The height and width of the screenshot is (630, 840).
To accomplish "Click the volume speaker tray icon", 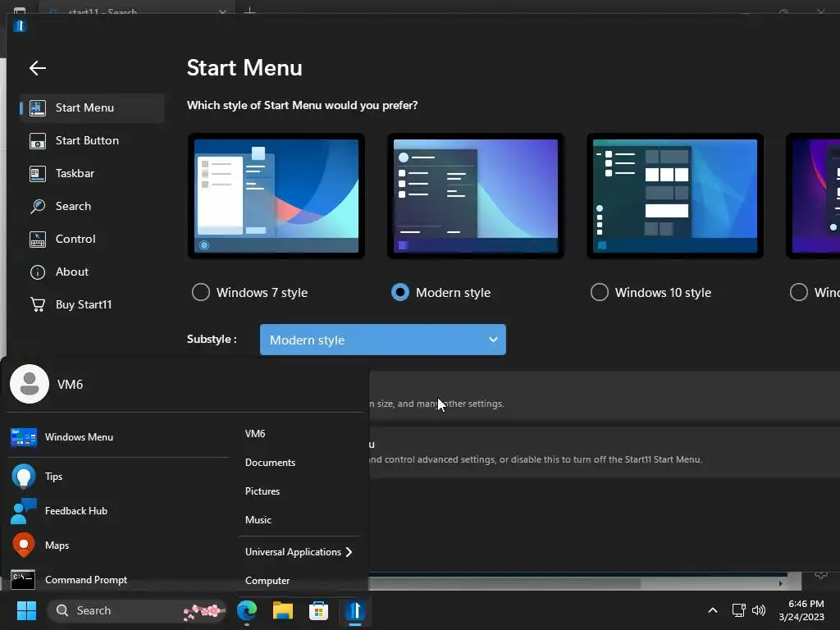I will click(x=759, y=610).
